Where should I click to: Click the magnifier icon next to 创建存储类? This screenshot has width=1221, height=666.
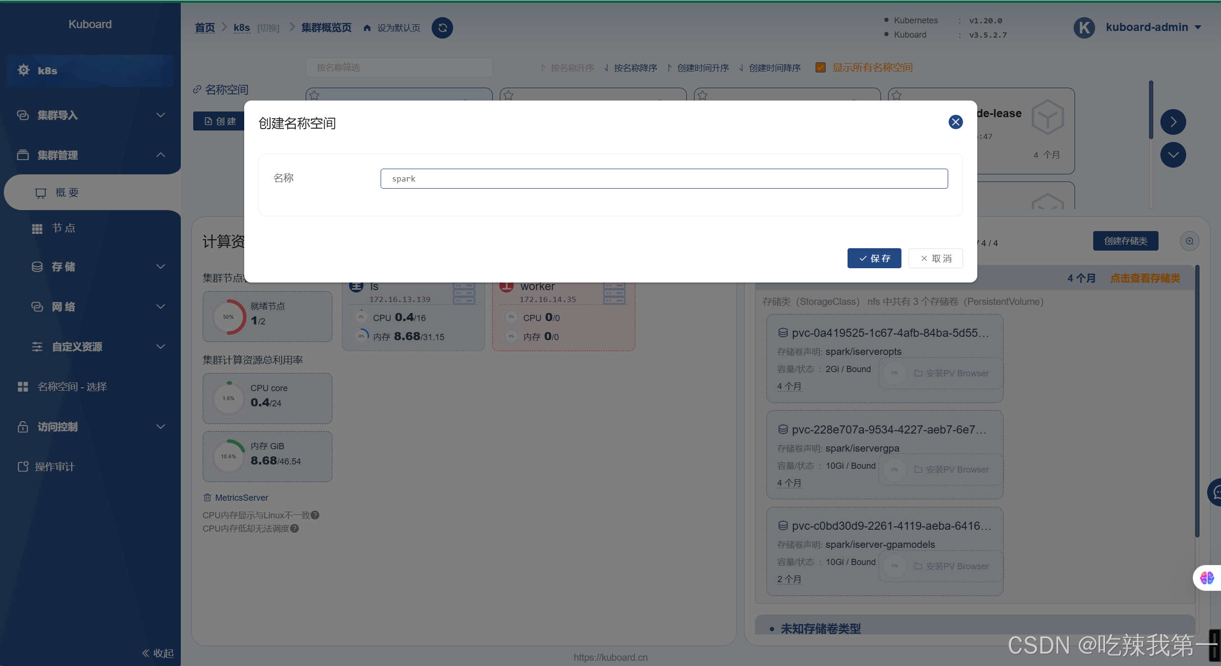point(1190,241)
